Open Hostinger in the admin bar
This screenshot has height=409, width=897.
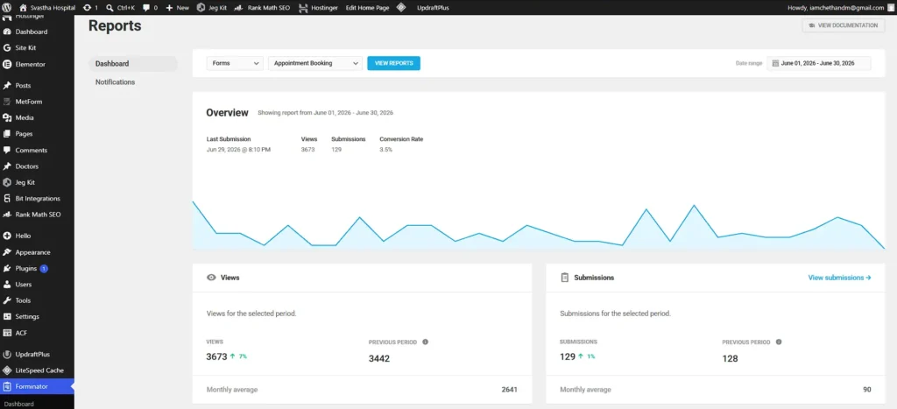point(318,8)
